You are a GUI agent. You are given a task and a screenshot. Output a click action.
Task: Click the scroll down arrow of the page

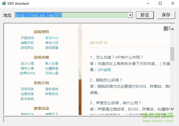click(172, 109)
